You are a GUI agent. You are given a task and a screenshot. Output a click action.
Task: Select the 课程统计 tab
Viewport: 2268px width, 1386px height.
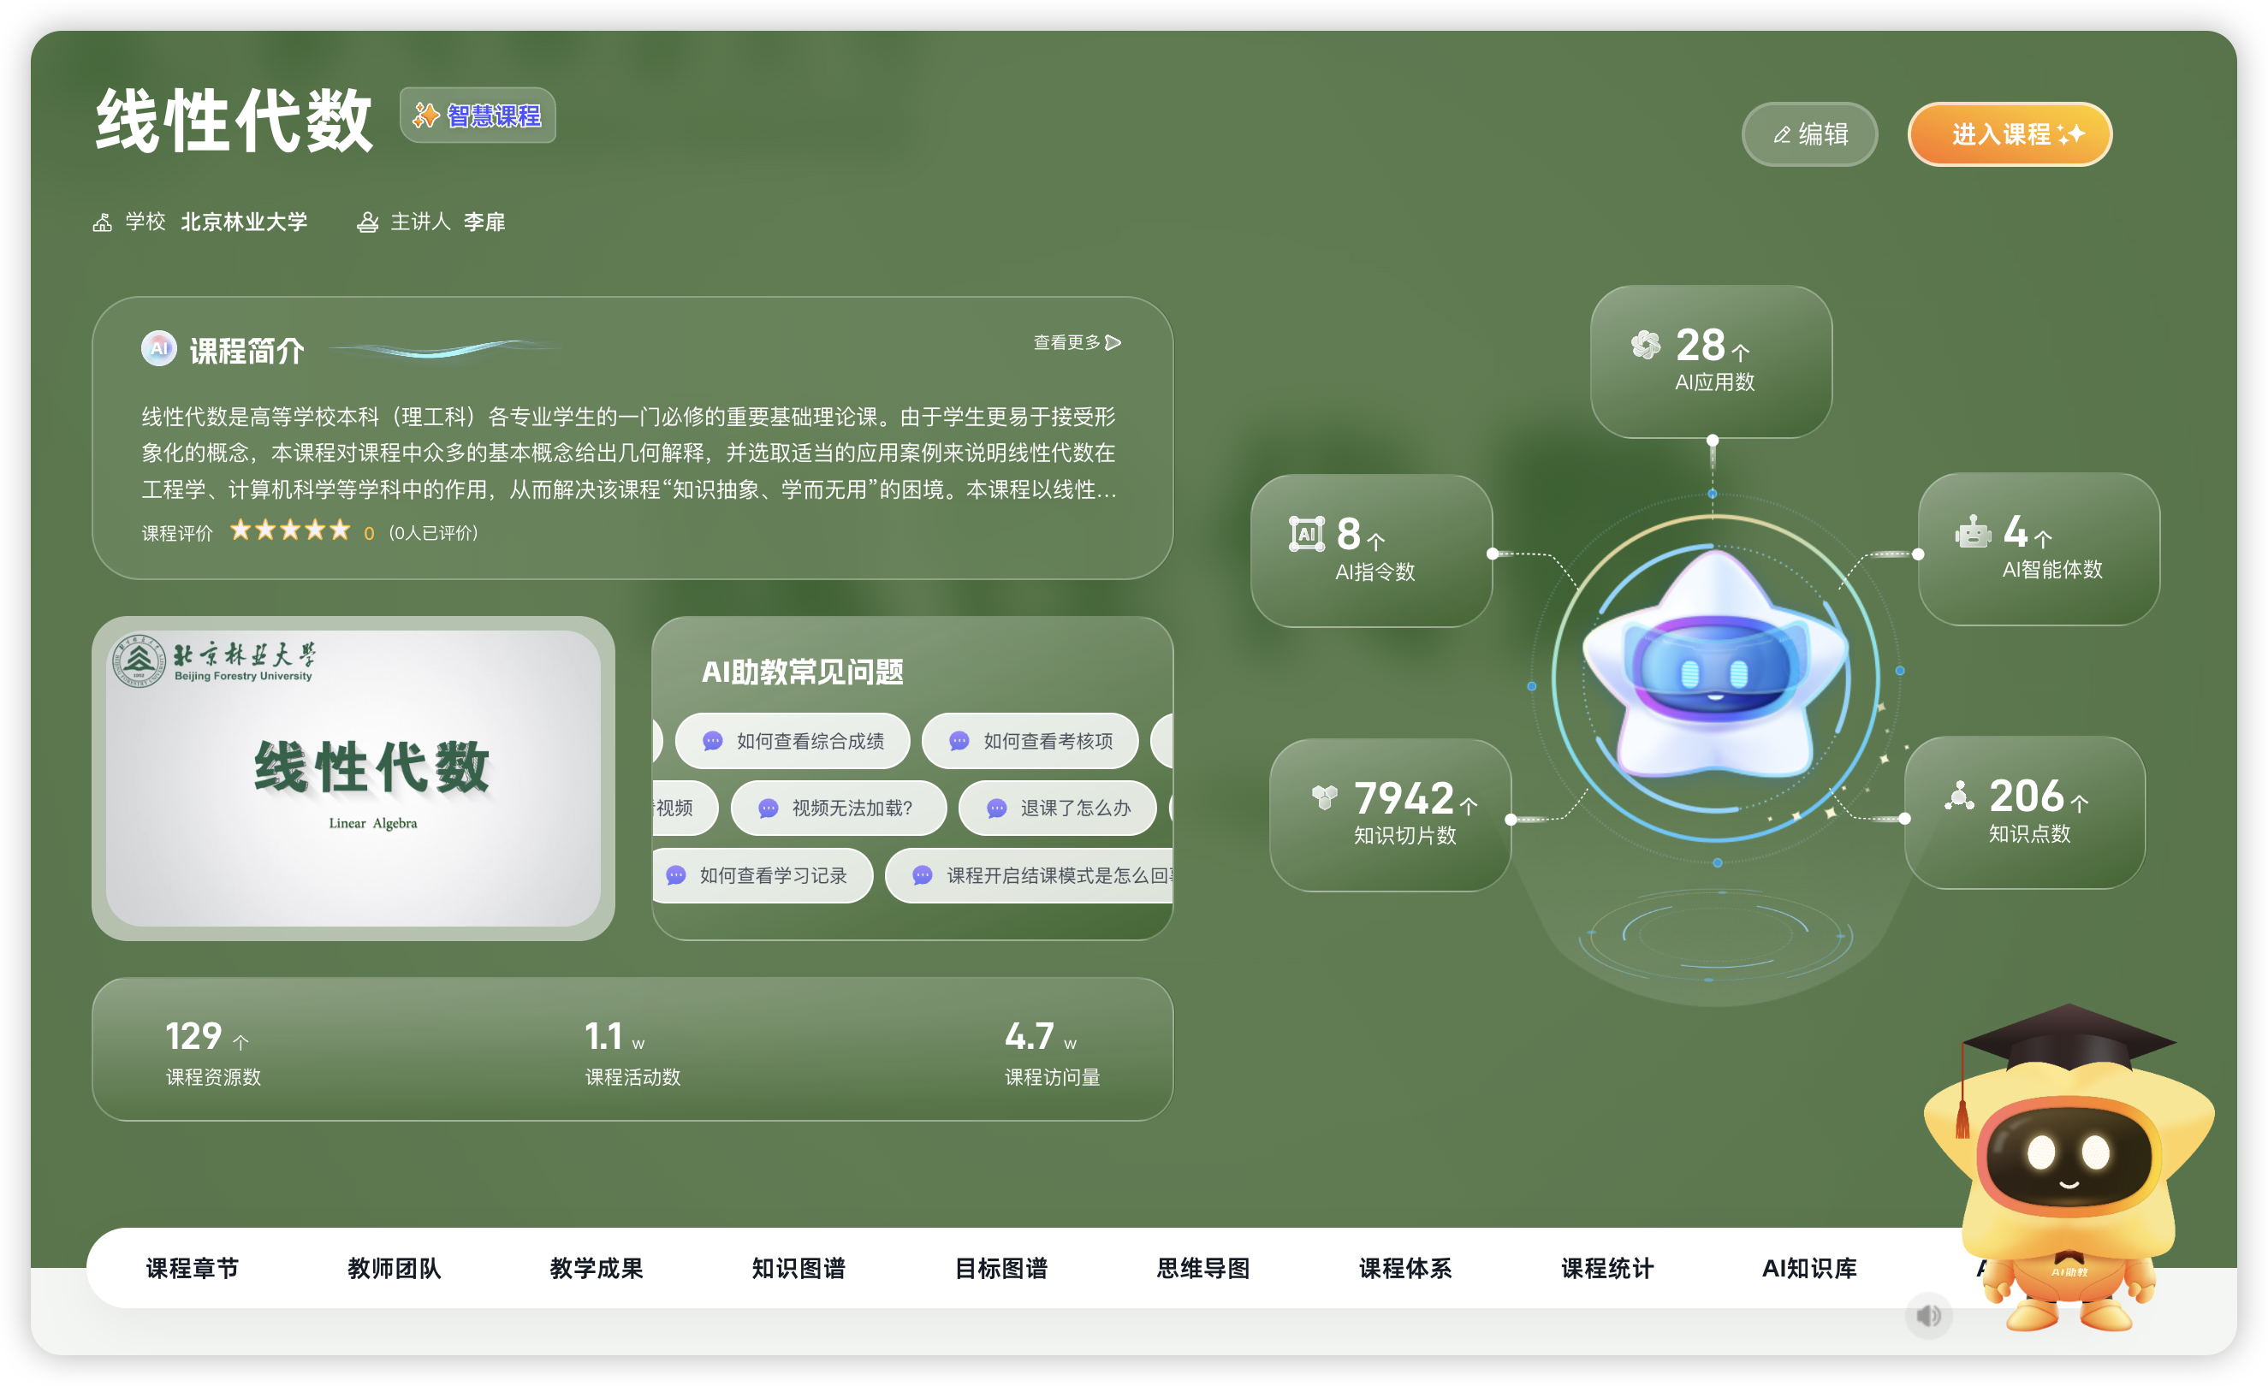click(x=1607, y=1268)
